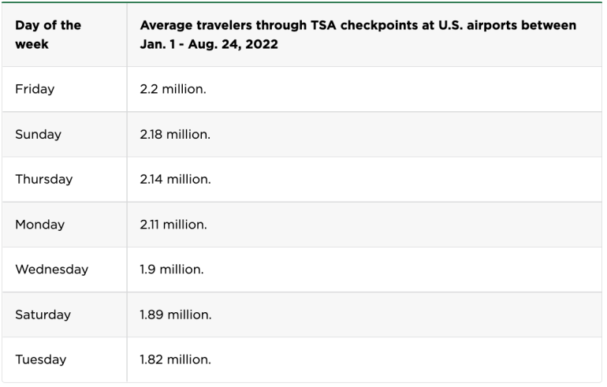Select the Sunday cell
The image size is (607, 387).
coord(38,134)
